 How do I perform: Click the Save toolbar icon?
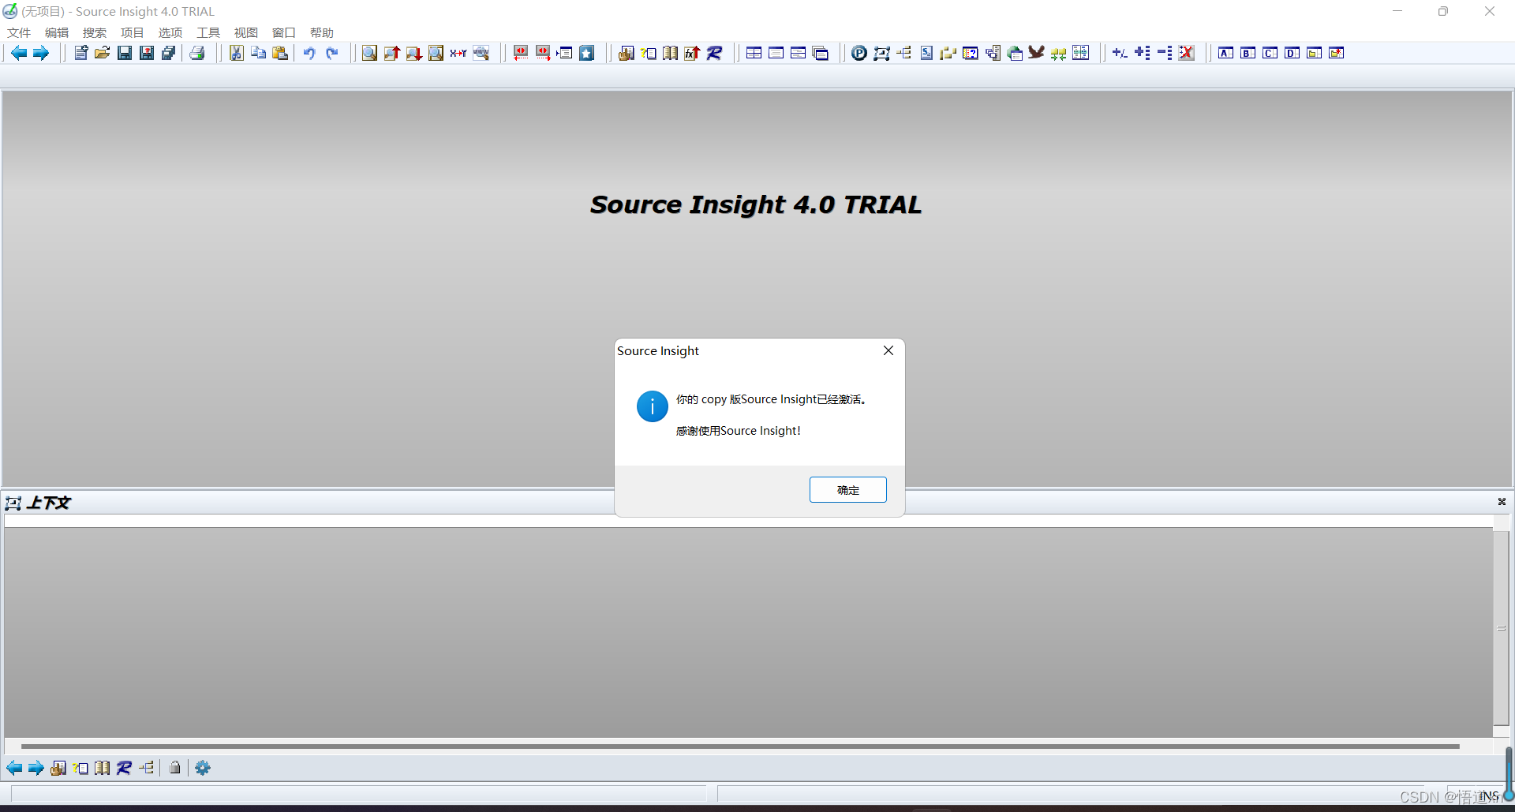point(124,53)
